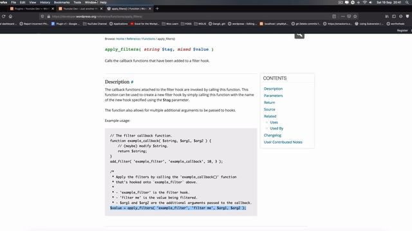The width and height of the screenshot is (412, 231).
Task: Bookmark this page with the star
Action: (355, 16)
